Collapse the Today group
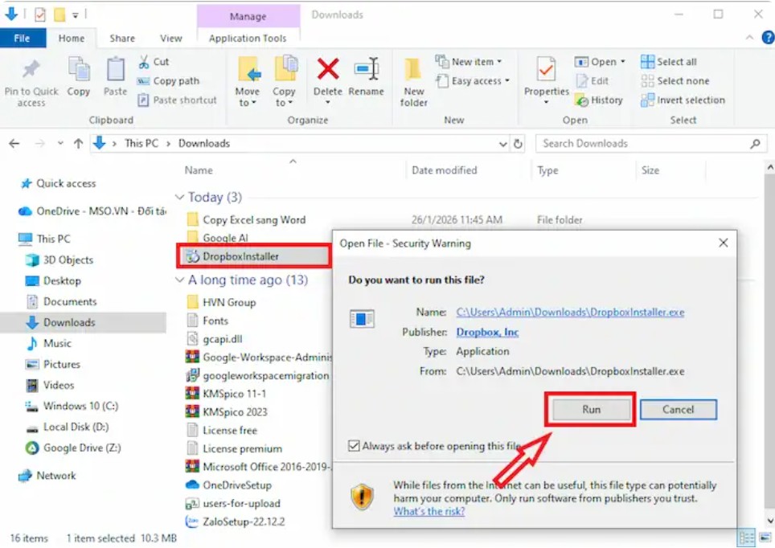 coord(179,198)
